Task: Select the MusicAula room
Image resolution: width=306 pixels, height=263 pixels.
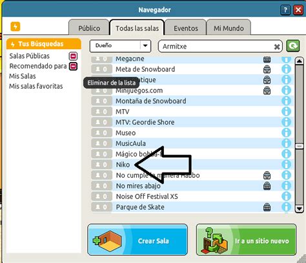Action: click(x=192, y=143)
